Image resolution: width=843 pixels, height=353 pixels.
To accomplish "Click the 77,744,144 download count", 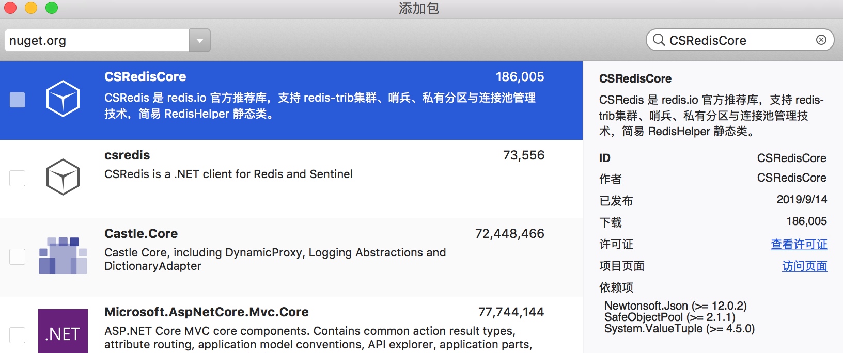I will point(511,312).
